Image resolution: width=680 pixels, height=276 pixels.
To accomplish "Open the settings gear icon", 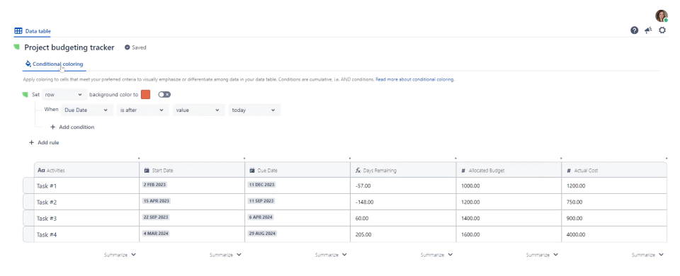I will coord(662,30).
